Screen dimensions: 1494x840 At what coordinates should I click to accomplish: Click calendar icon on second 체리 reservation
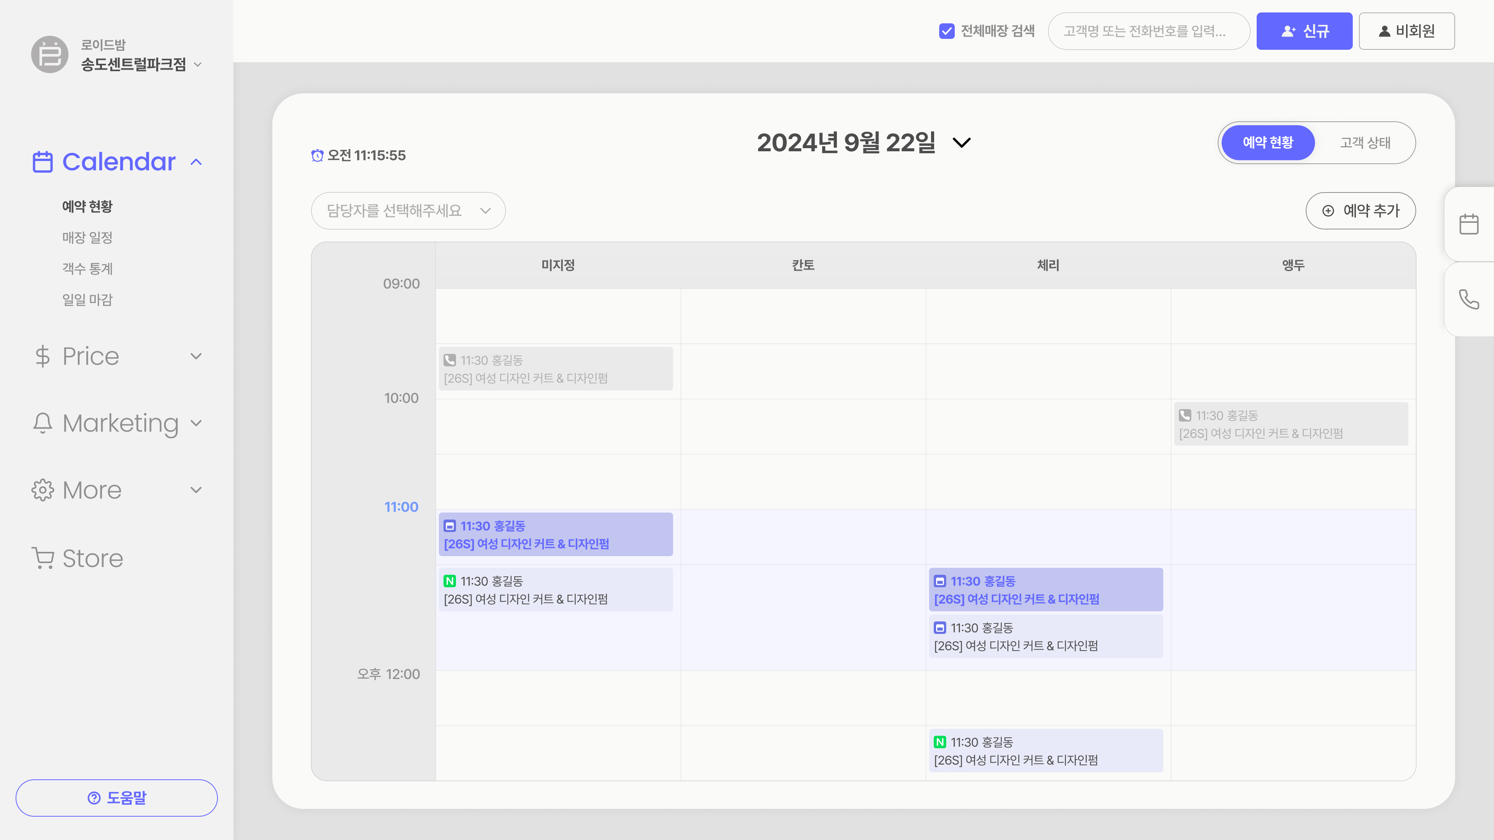[x=940, y=628]
